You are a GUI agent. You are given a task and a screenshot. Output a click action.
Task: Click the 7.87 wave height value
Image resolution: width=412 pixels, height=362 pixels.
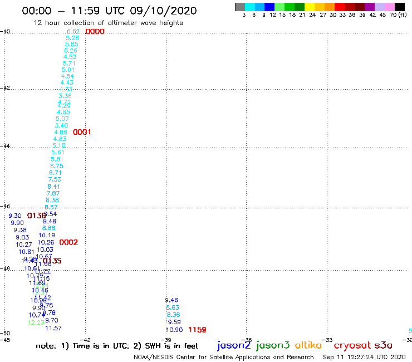[53, 193]
